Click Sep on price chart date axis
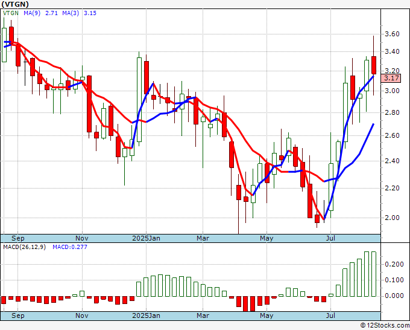The image size is (410, 330). pyautogui.click(x=17, y=238)
